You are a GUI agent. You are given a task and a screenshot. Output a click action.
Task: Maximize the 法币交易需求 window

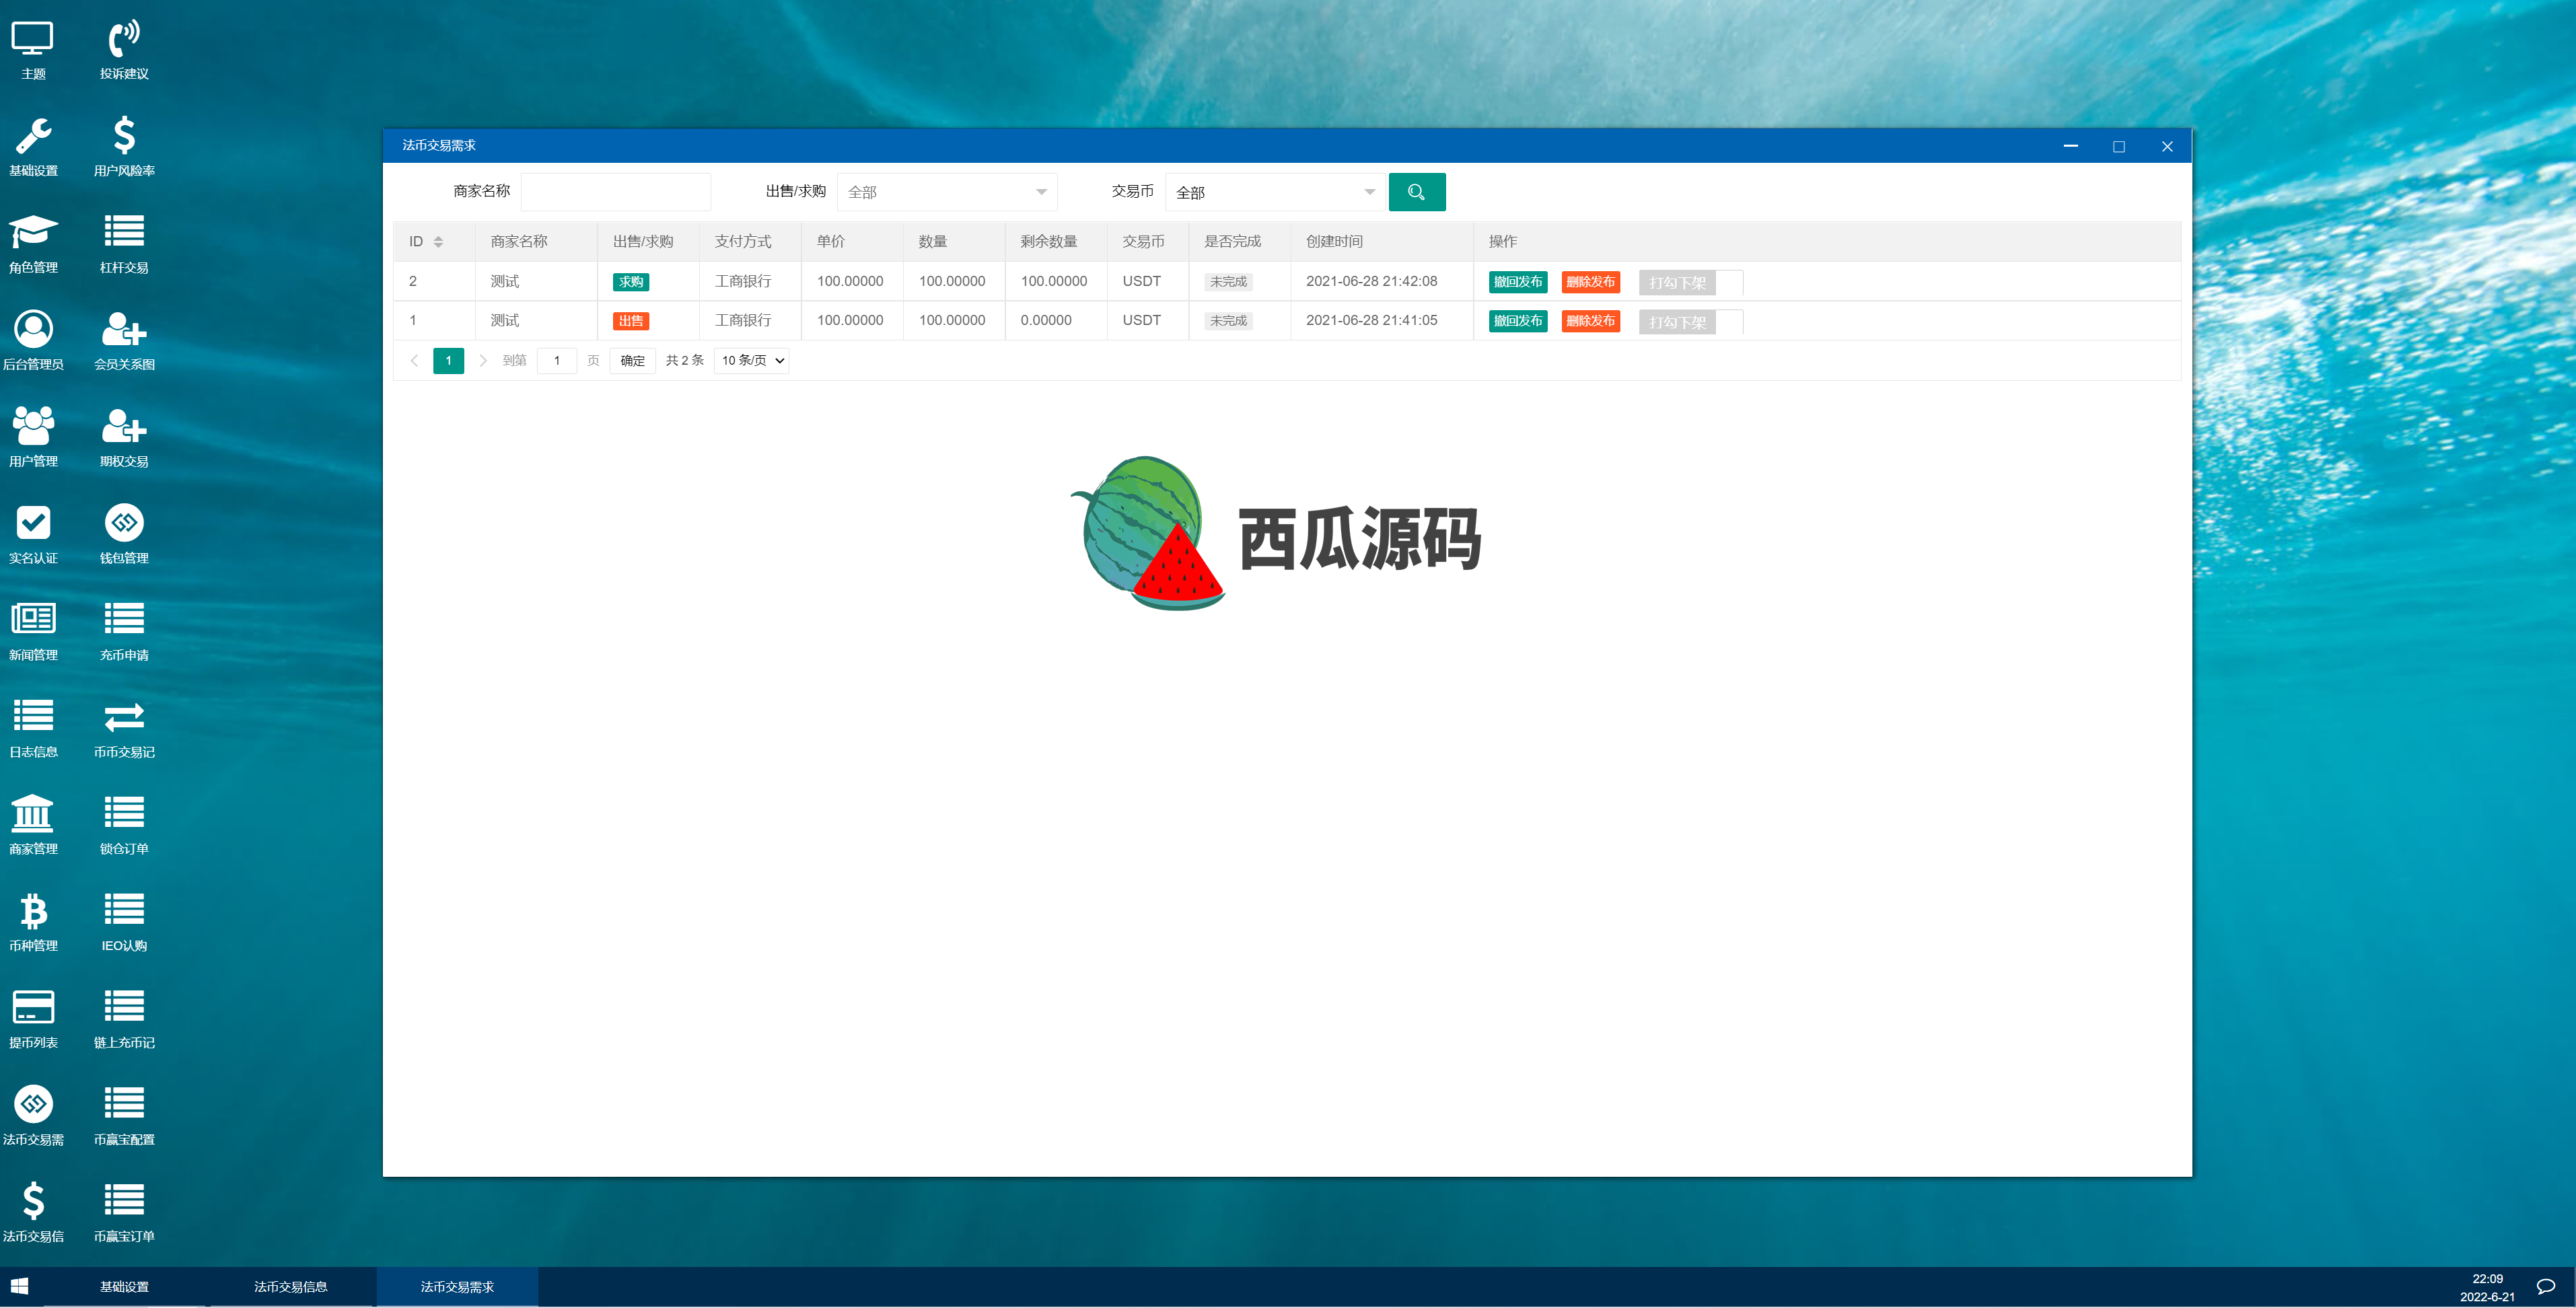point(2118,146)
